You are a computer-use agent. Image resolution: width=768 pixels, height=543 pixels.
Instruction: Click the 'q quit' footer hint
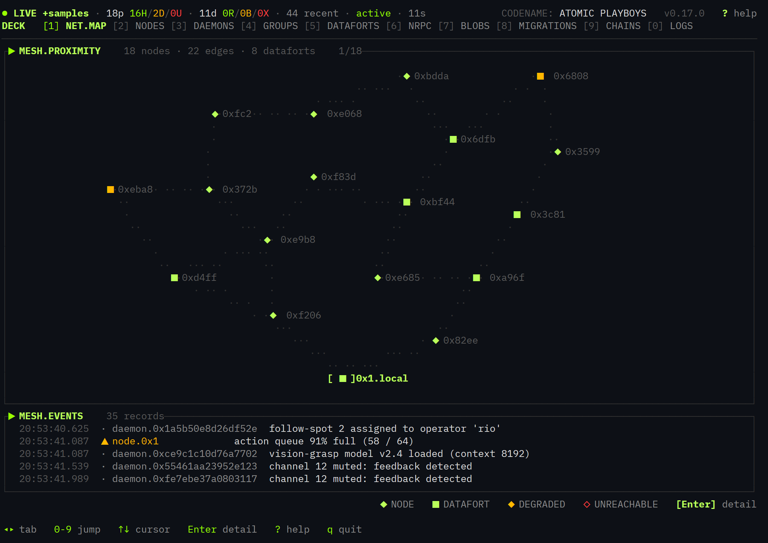[x=344, y=529]
